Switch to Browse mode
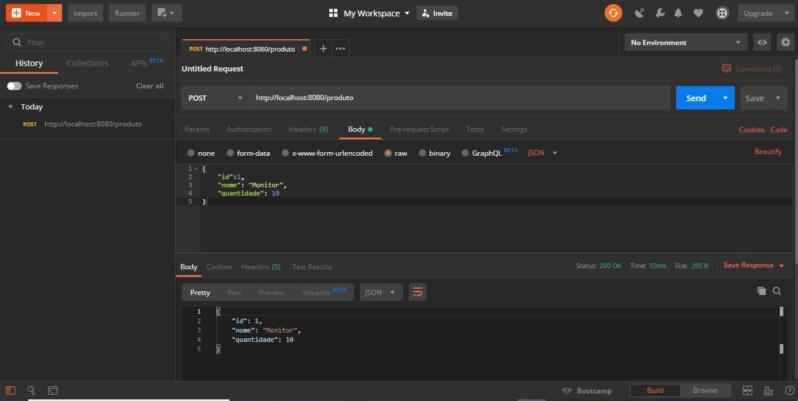The height and width of the screenshot is (401, 798). (705, 390)
